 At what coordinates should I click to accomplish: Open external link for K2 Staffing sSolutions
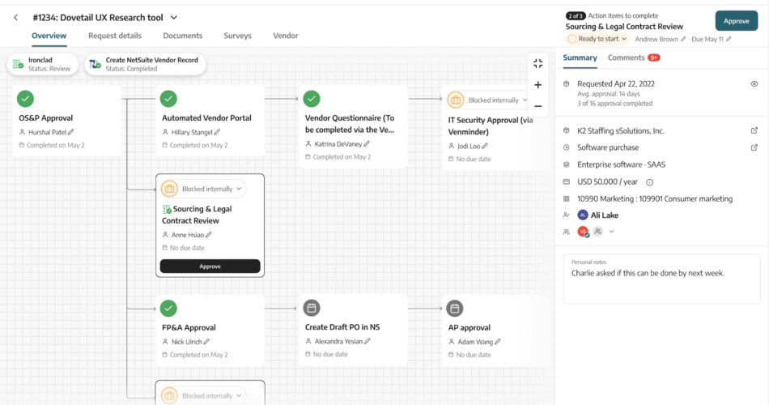coord(754,130)
